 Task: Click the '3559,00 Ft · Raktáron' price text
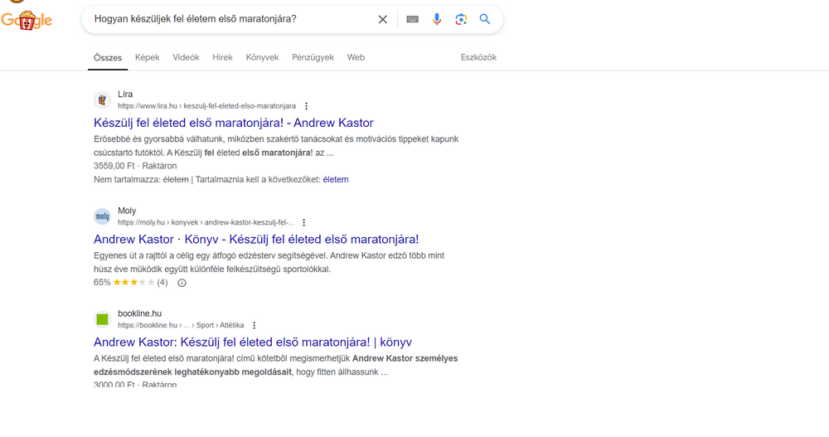point(135,166)
